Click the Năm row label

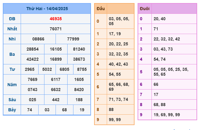click(x=12, y=85)
